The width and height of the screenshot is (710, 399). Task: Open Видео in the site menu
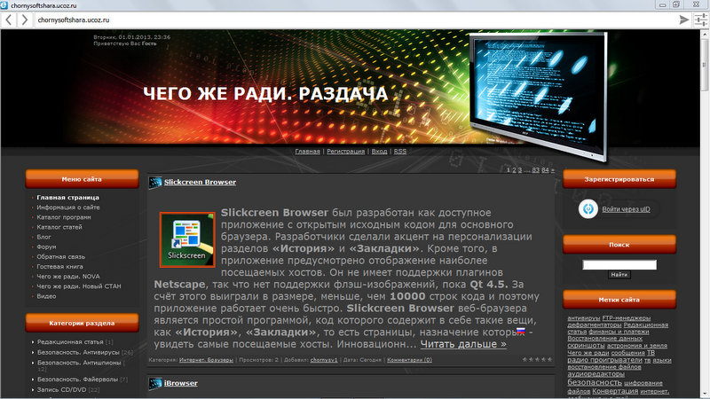[x=46, y=296]
